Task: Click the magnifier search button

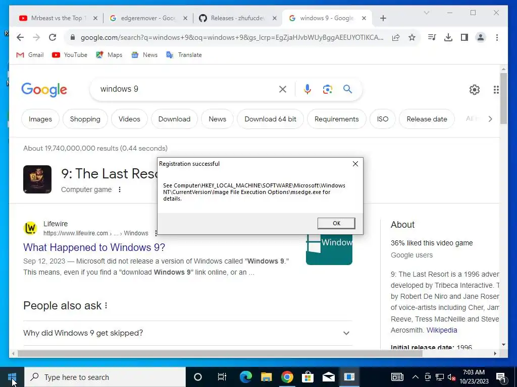Action: click(347, 89)
